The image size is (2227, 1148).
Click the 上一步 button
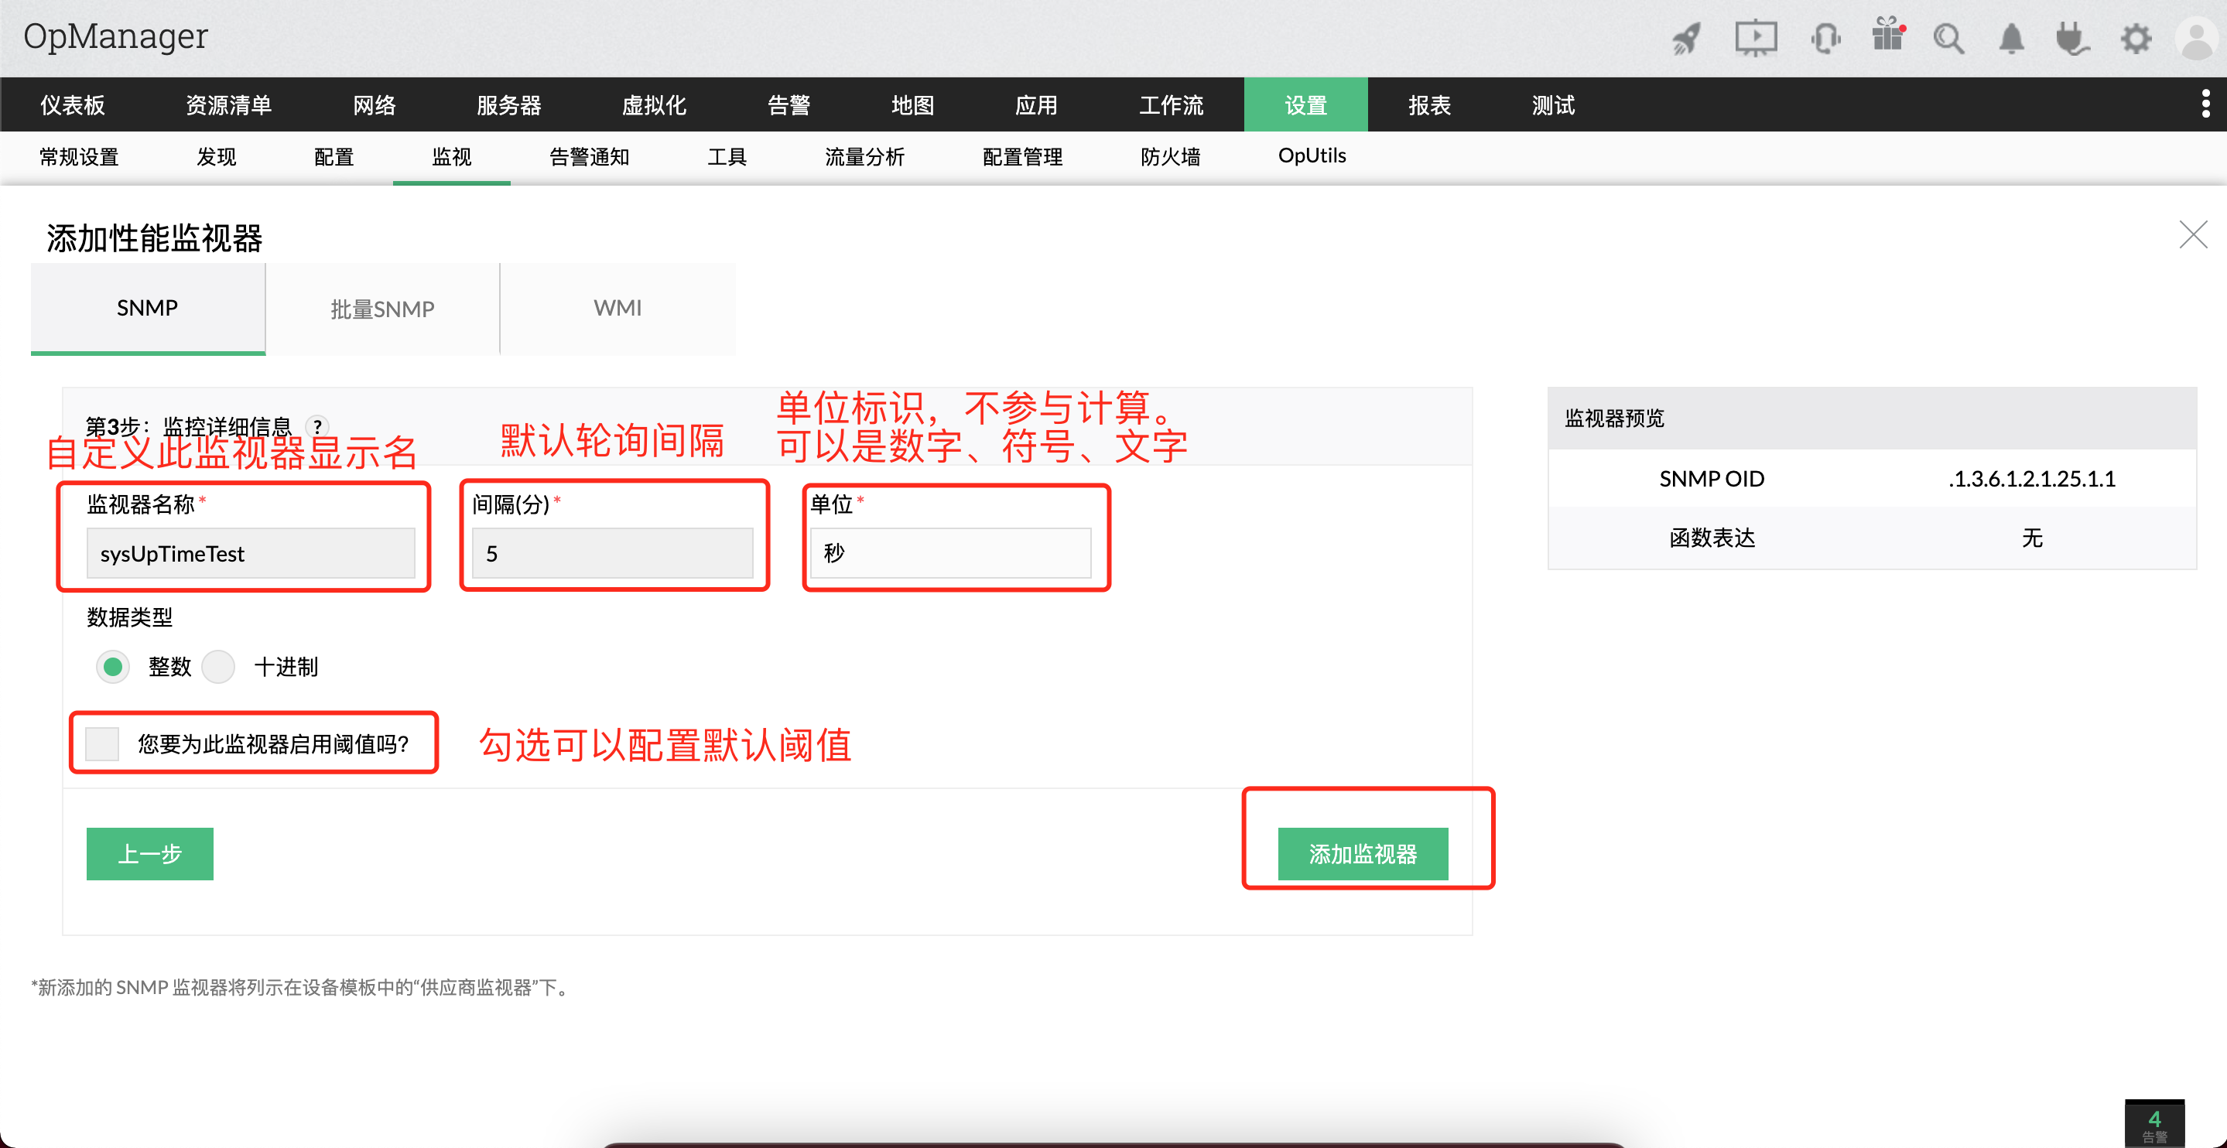(149, 854)
